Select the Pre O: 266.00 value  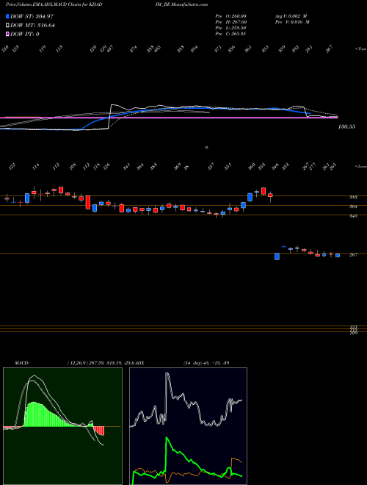coord(230,16)
